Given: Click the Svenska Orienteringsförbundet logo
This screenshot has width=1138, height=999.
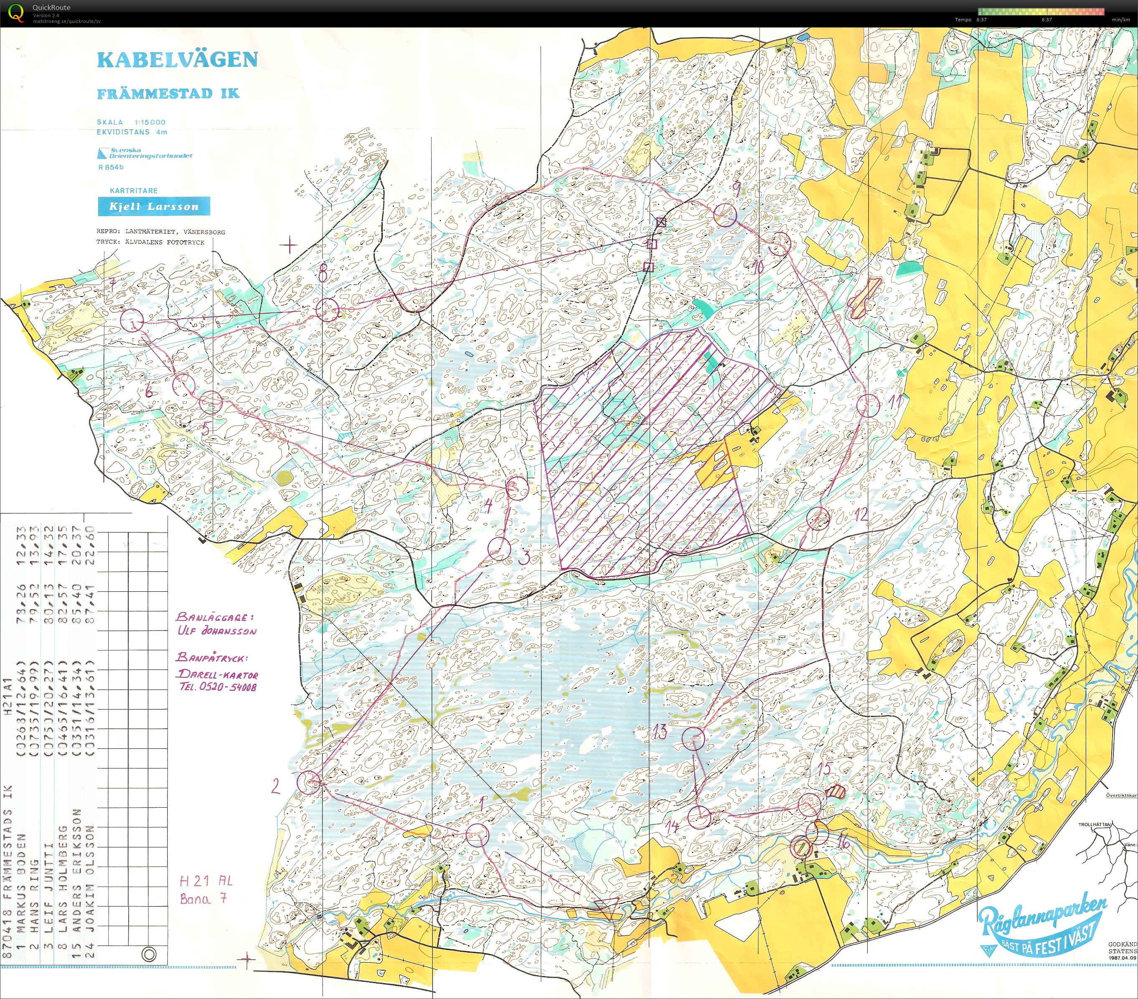Looking at the screenshot, I should (145, 153).
